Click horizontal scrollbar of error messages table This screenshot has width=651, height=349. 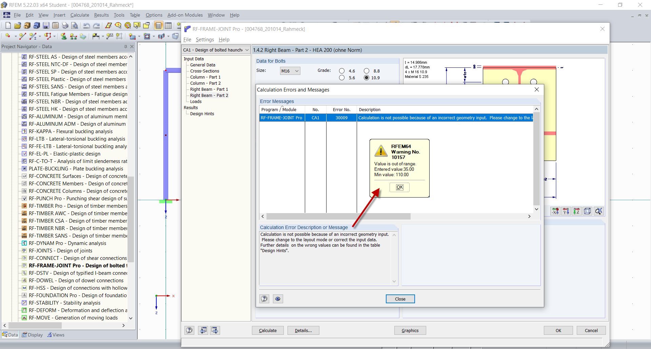point(338,216)
